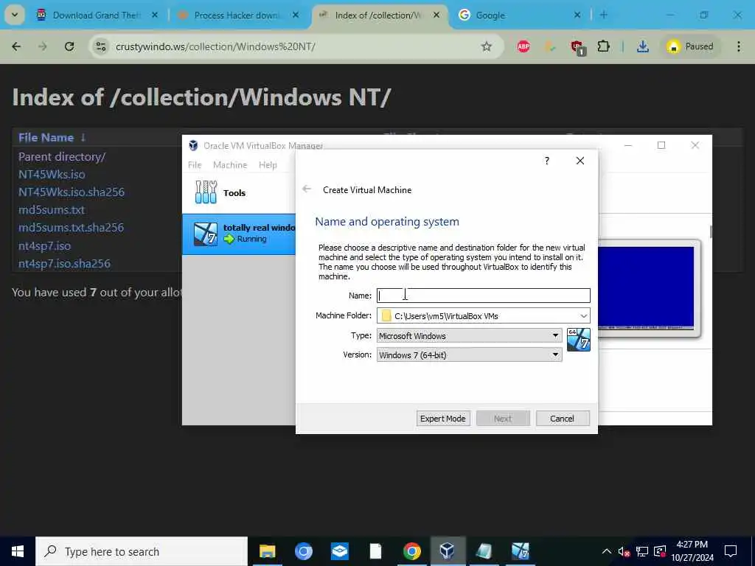Screen dimensions: 755x566
Task: Open the VirtualBox Help menu
Action: pyautogui.click(x=268, y=165)
